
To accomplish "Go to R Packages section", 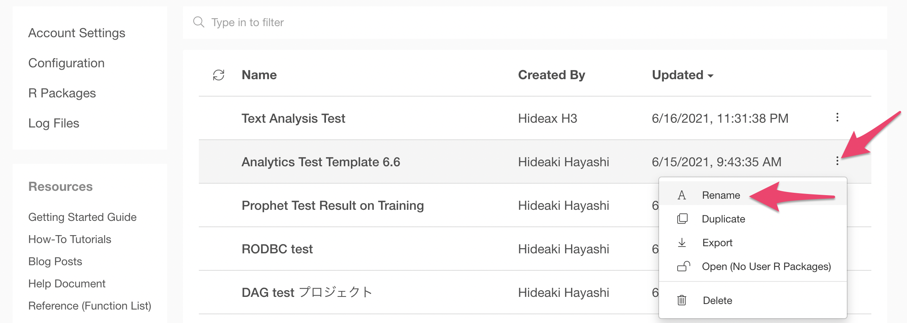I will tap(62, 93).
